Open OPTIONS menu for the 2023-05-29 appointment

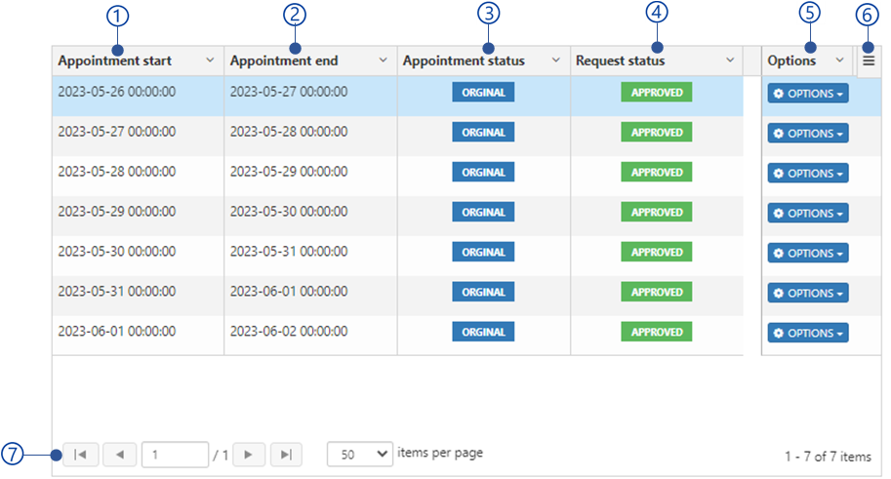[x=807, y=213]
